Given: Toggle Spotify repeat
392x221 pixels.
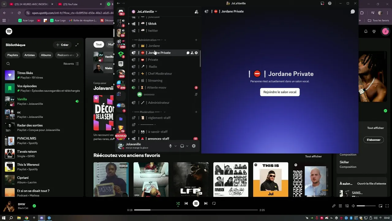Looking at the screenshot, I should [x=214, y=204].
